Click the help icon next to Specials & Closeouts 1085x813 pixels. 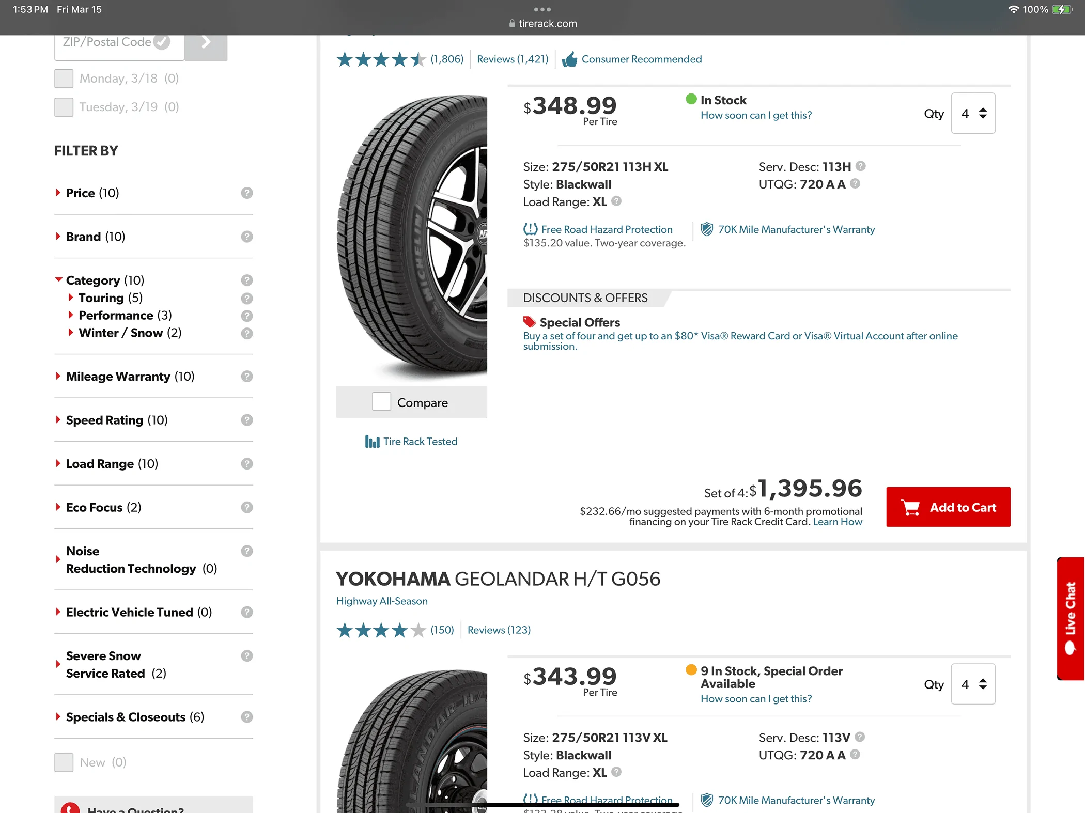pos(247,717)
